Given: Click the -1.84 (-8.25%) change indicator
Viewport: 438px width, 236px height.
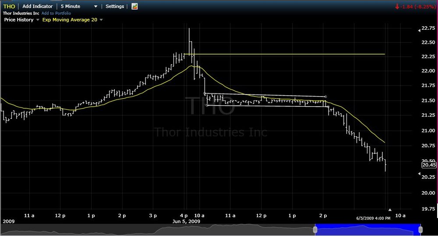Looking at the screenshot, I should pyautogui.click(x=415, y=7).
